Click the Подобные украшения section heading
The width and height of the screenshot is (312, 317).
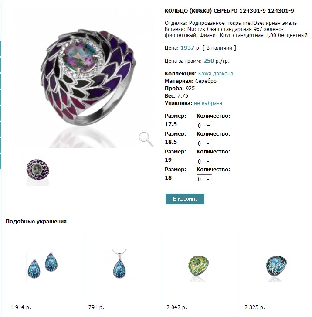tap(36, 222)
